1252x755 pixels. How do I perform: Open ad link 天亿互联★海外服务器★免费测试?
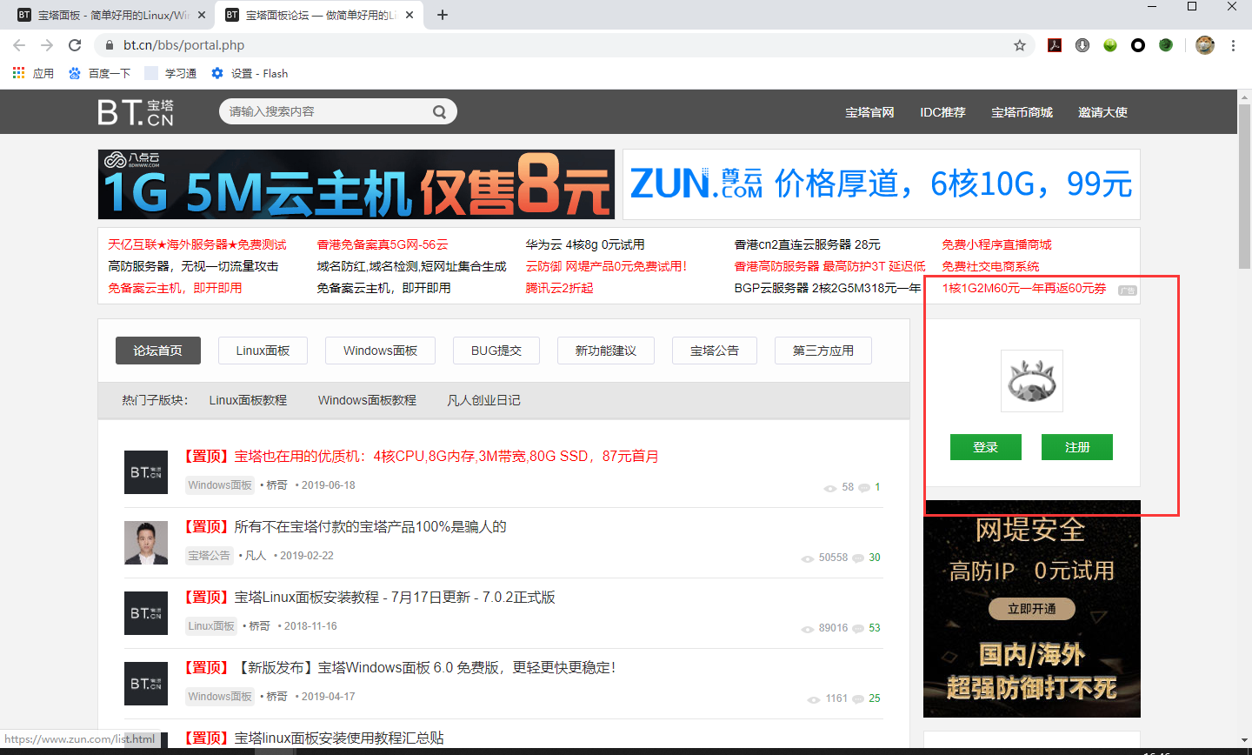(197, 244)
